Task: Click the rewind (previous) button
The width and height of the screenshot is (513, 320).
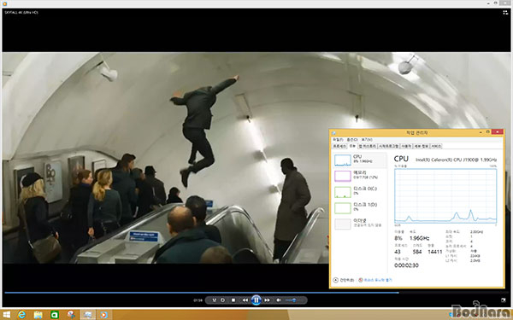Action: 245,300
